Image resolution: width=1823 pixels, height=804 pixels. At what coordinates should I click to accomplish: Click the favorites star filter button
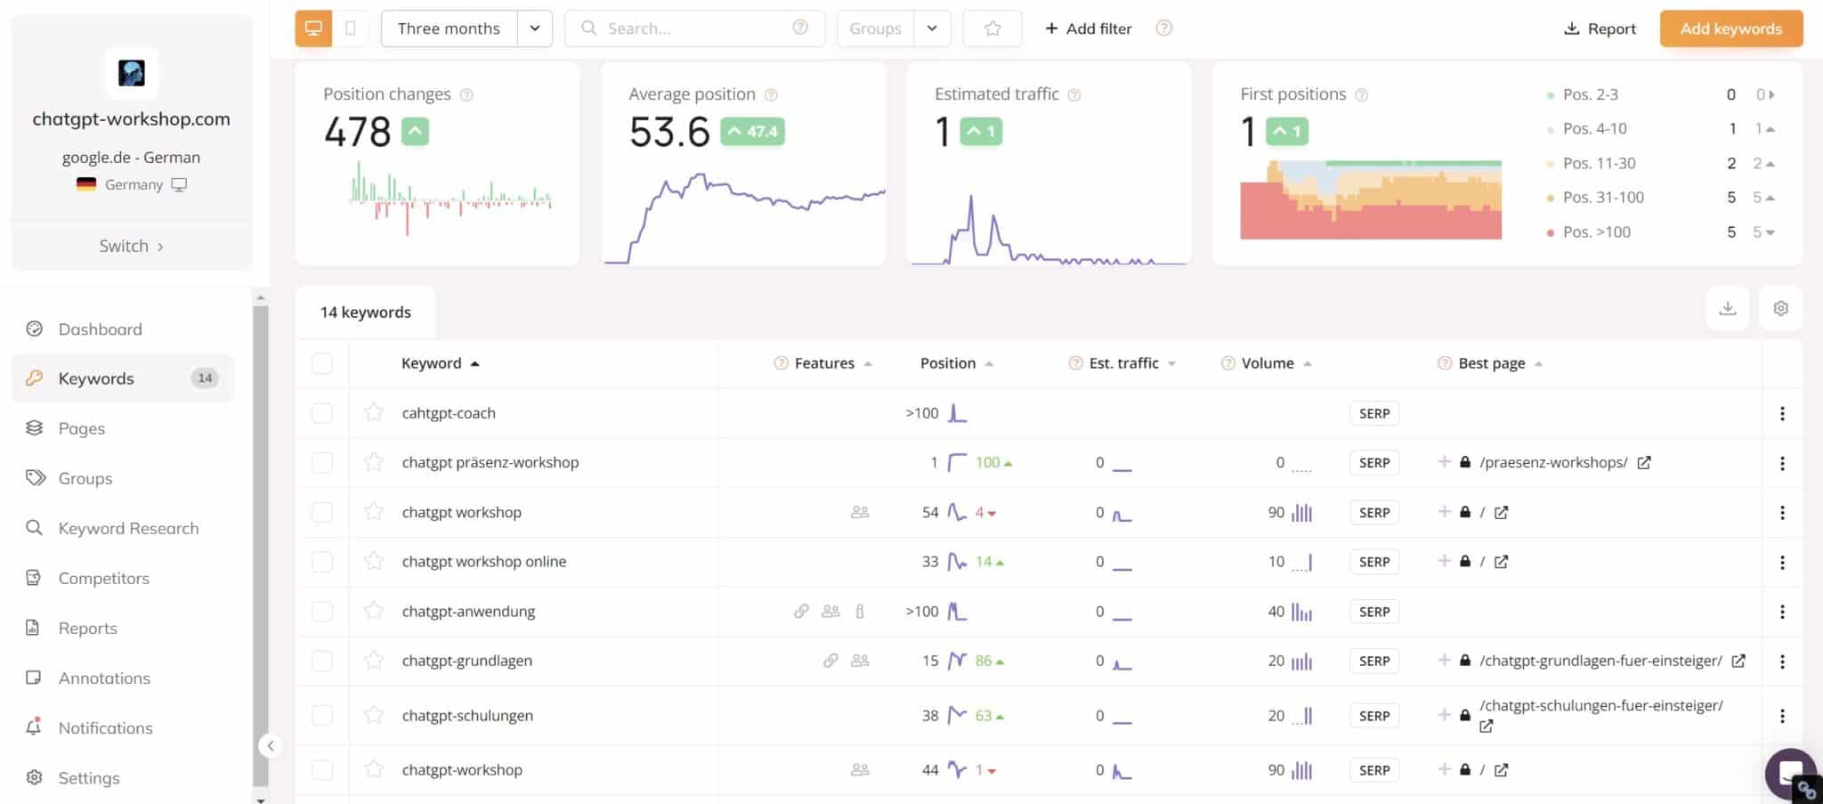click(993, 28)
